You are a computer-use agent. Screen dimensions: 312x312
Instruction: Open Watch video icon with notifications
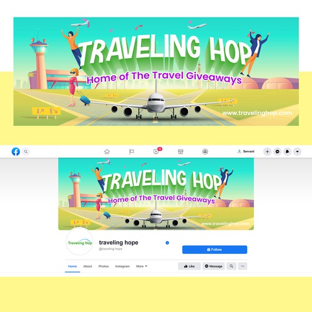(157, 151)
